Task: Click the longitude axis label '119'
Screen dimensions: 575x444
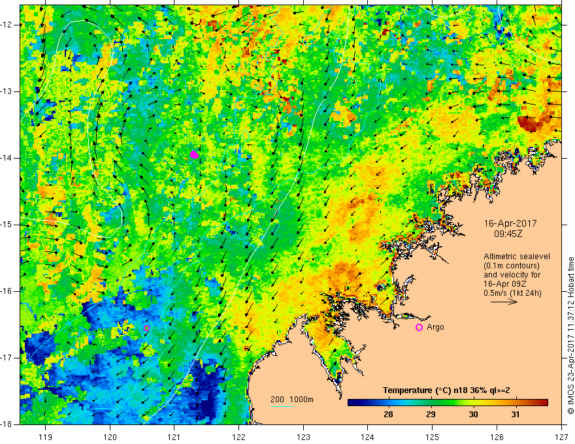Action: click(46, 437)
